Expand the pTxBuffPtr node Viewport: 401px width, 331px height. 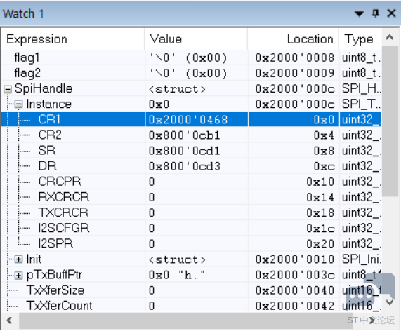(x=18, y=276)
